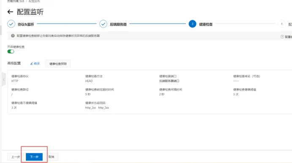292x163 pixels.
Task: Click the http_2xx return code value
Action: pyautogui.click(x=90, y=108)
